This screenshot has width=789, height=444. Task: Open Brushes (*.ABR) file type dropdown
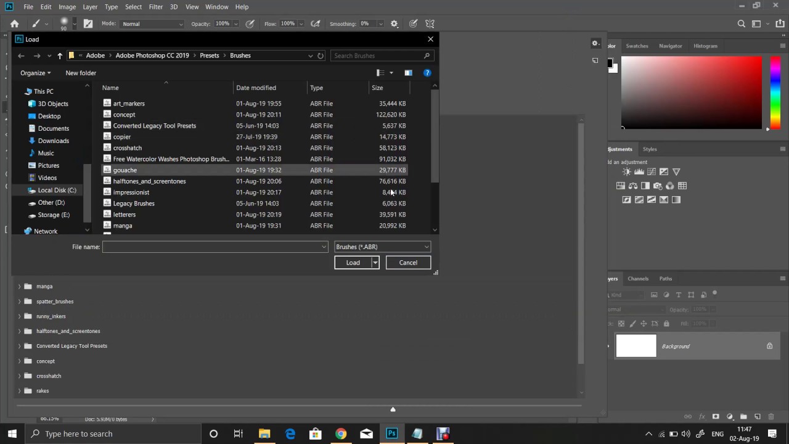(382, 247)
